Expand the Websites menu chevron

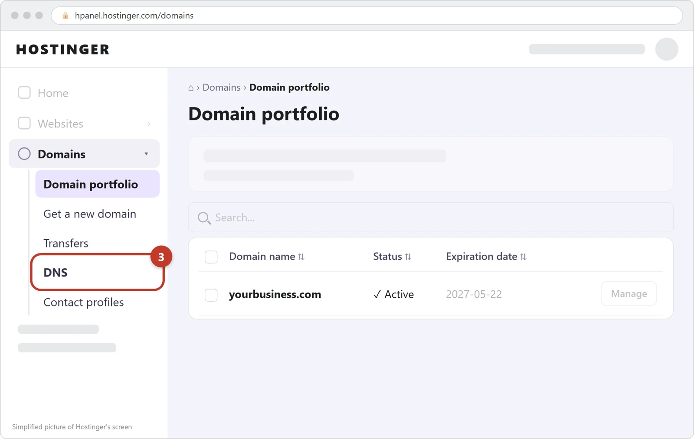click(x=149, y=124)
